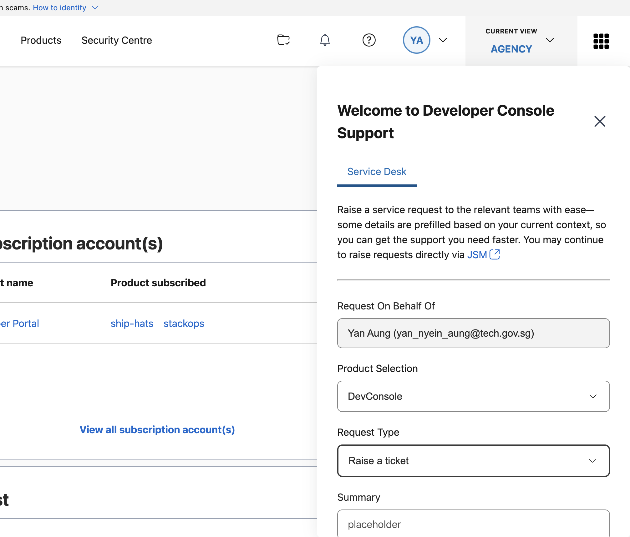
Task: Open the Products menu
Action: pos(41,40)
